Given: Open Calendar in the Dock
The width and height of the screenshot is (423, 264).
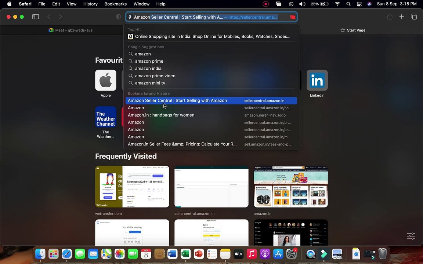Looking at the screenshot, I should pyautogui.click(x=146, y=254).
